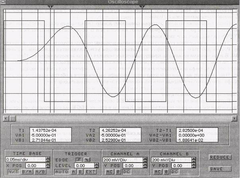240x178 pixels.
Task: Decrease Channel A volts per division
Action: (x=145, y=161)
